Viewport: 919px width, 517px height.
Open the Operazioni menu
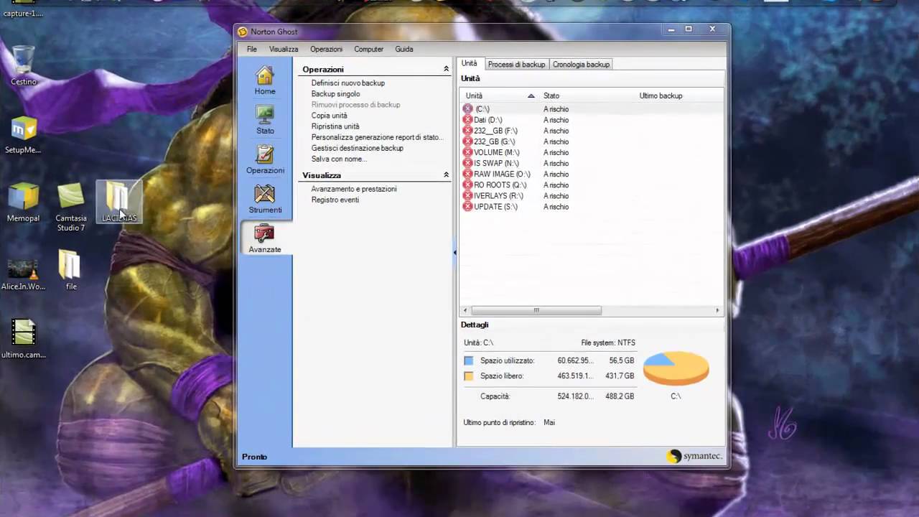point(326,49)
